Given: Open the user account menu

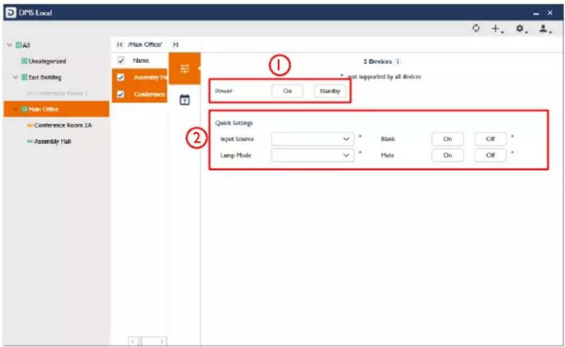Looking at the screenshot, I should [x=545, y=29].
